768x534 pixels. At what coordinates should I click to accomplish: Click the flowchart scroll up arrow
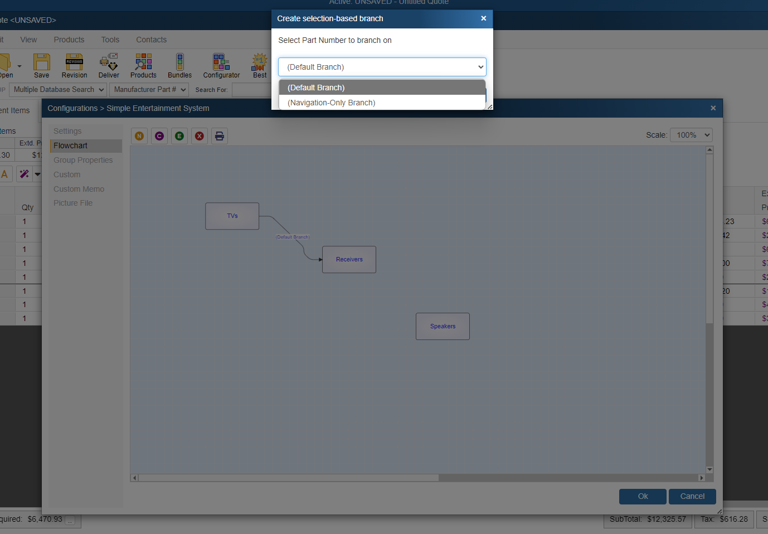pyautogui.click(x=709, y=150)
